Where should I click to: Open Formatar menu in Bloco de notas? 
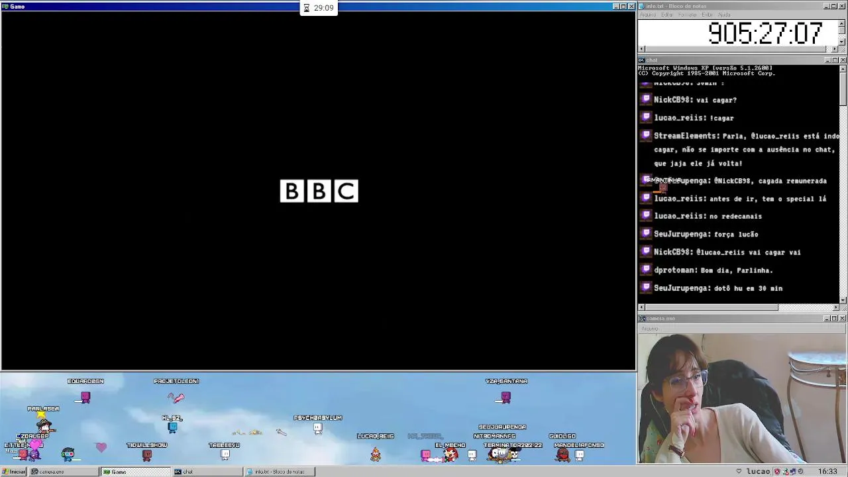[688, 15]
